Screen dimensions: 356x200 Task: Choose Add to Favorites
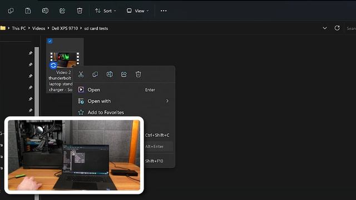(123, 112)
